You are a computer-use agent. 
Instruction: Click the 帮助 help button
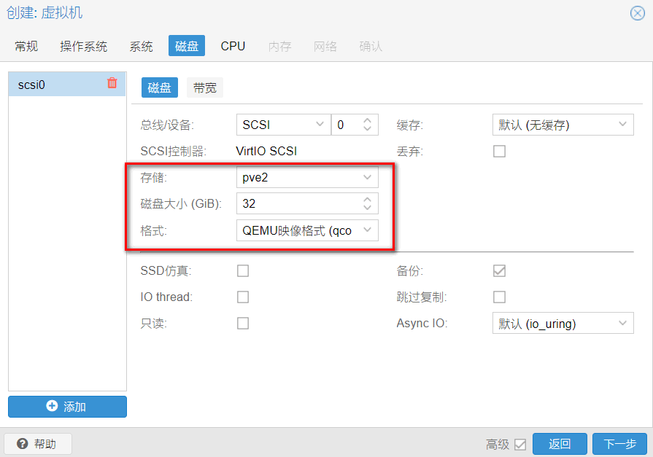[37, 444]
